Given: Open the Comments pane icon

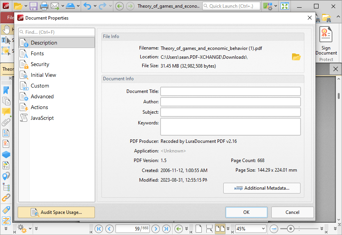Looking at the screenshot, I should click(x=6, y=112).
